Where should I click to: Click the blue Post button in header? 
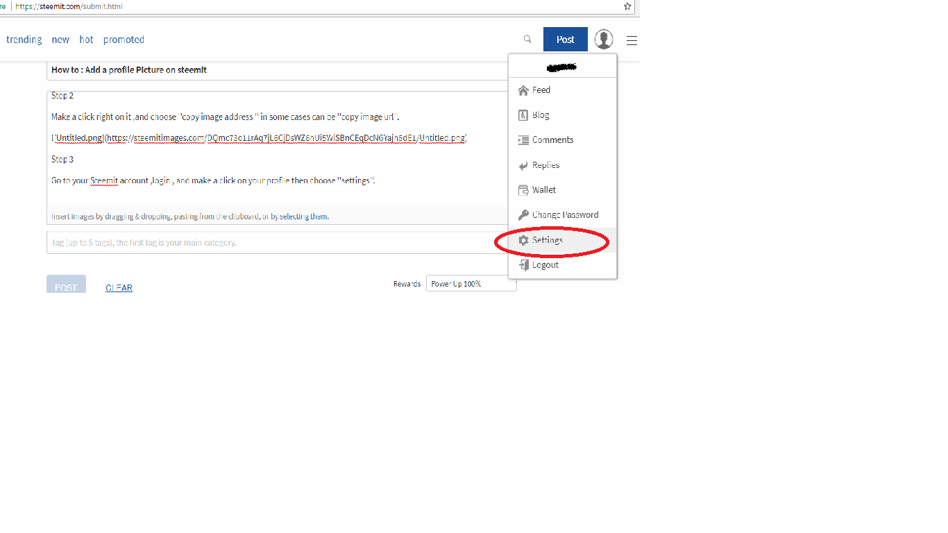click(x=566, y=40)
